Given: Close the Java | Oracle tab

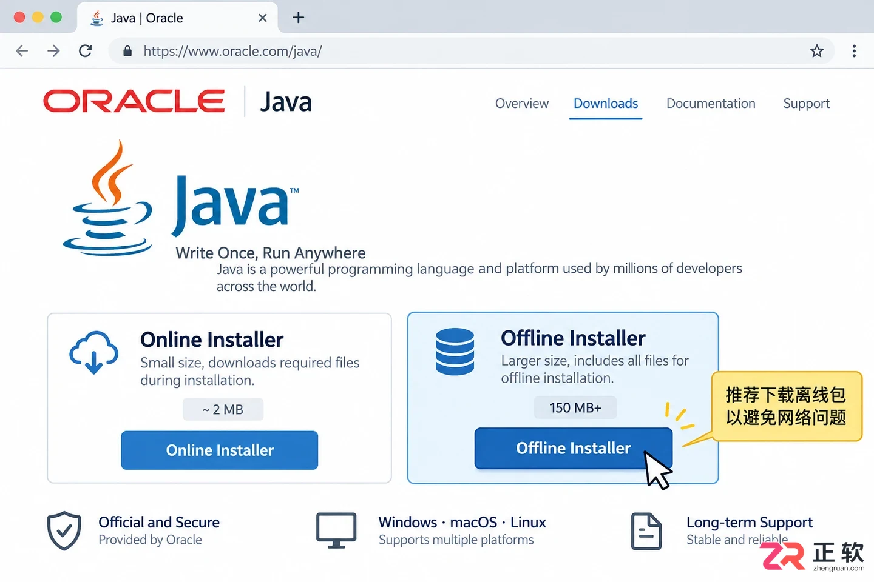Looking at the screenshot, I should click(263, 18).
